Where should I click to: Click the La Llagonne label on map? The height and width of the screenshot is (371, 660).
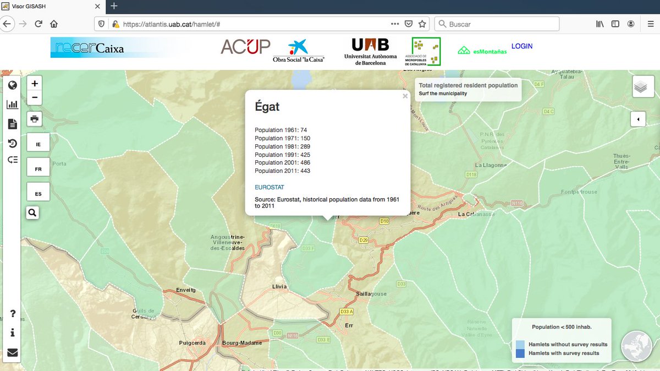click(x=491, y=165)
